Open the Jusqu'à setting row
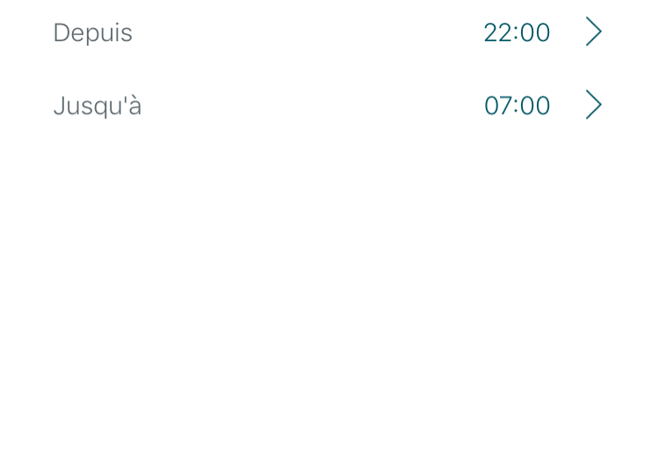This screenshot has height=461, width=659. pyautogui.click(x=329, y=105)
